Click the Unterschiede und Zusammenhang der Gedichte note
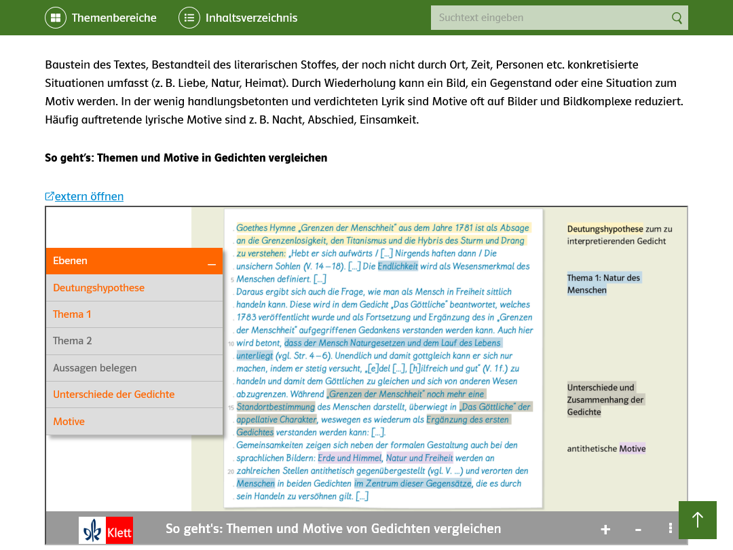 [605, 400]
